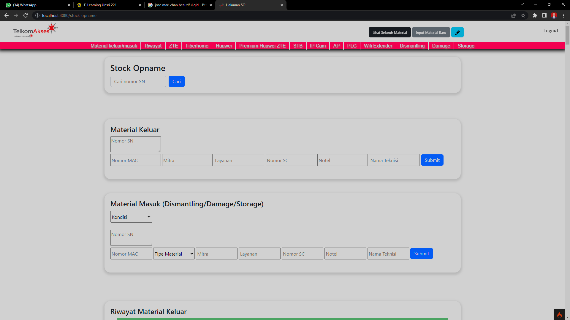This screenshot has height=320, width=570.
Task: Open the Chrome profile avatar
Action: tap(554, 15)
